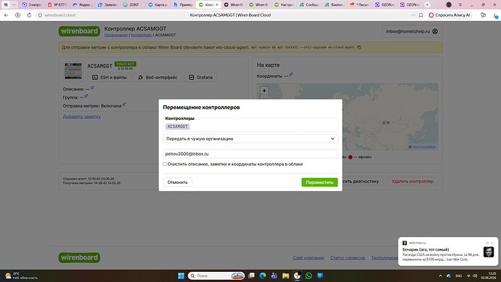Viewport: 501px width, 282px height.
Task: Open Task View on the taskbar
Action: (251, 275)
